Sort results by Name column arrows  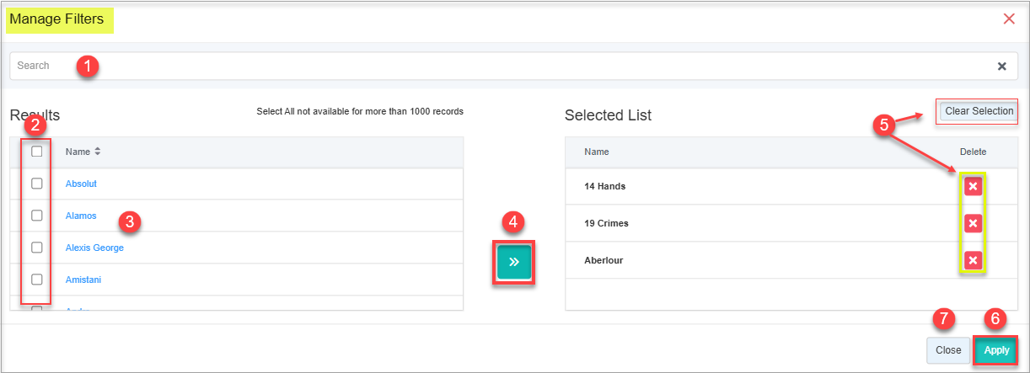(97, 152)
